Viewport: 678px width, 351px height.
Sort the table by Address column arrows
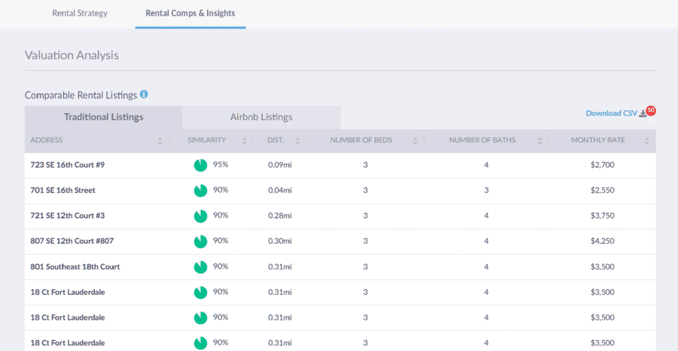tap(160, 141)
